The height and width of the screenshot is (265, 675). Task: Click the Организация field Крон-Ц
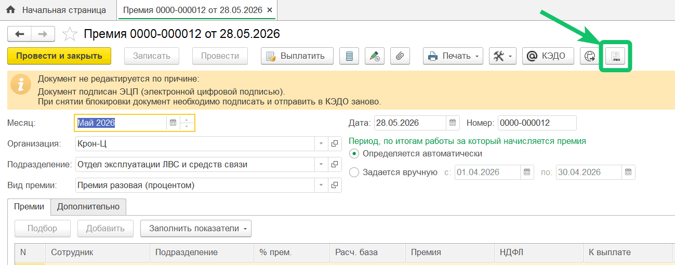pyautogui.click(x=195, y=143)
